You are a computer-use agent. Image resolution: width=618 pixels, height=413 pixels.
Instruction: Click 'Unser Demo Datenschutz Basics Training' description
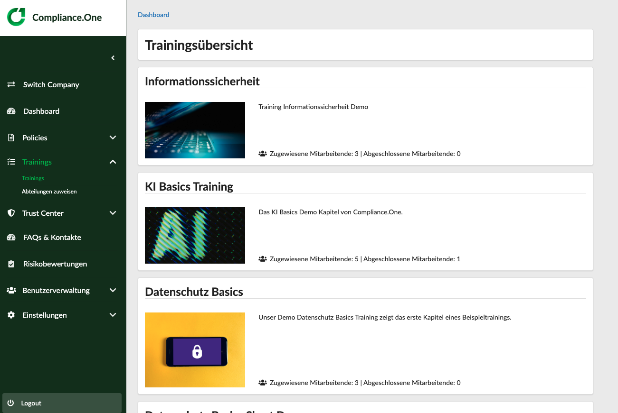coord(385,317)
